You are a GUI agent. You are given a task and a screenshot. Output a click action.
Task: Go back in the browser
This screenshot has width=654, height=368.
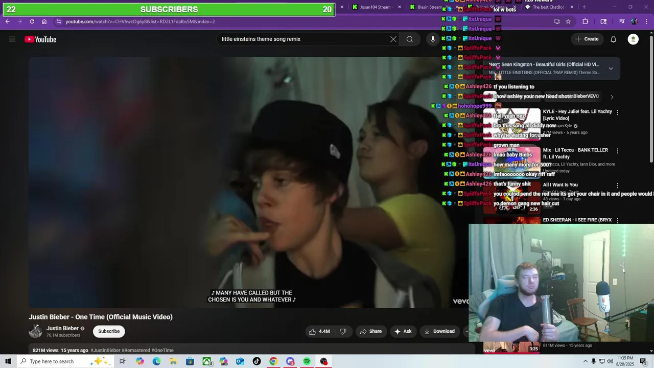[7, 21]
